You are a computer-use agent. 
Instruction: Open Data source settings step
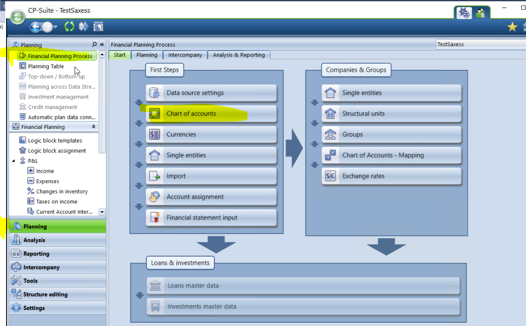coord(211,93)
